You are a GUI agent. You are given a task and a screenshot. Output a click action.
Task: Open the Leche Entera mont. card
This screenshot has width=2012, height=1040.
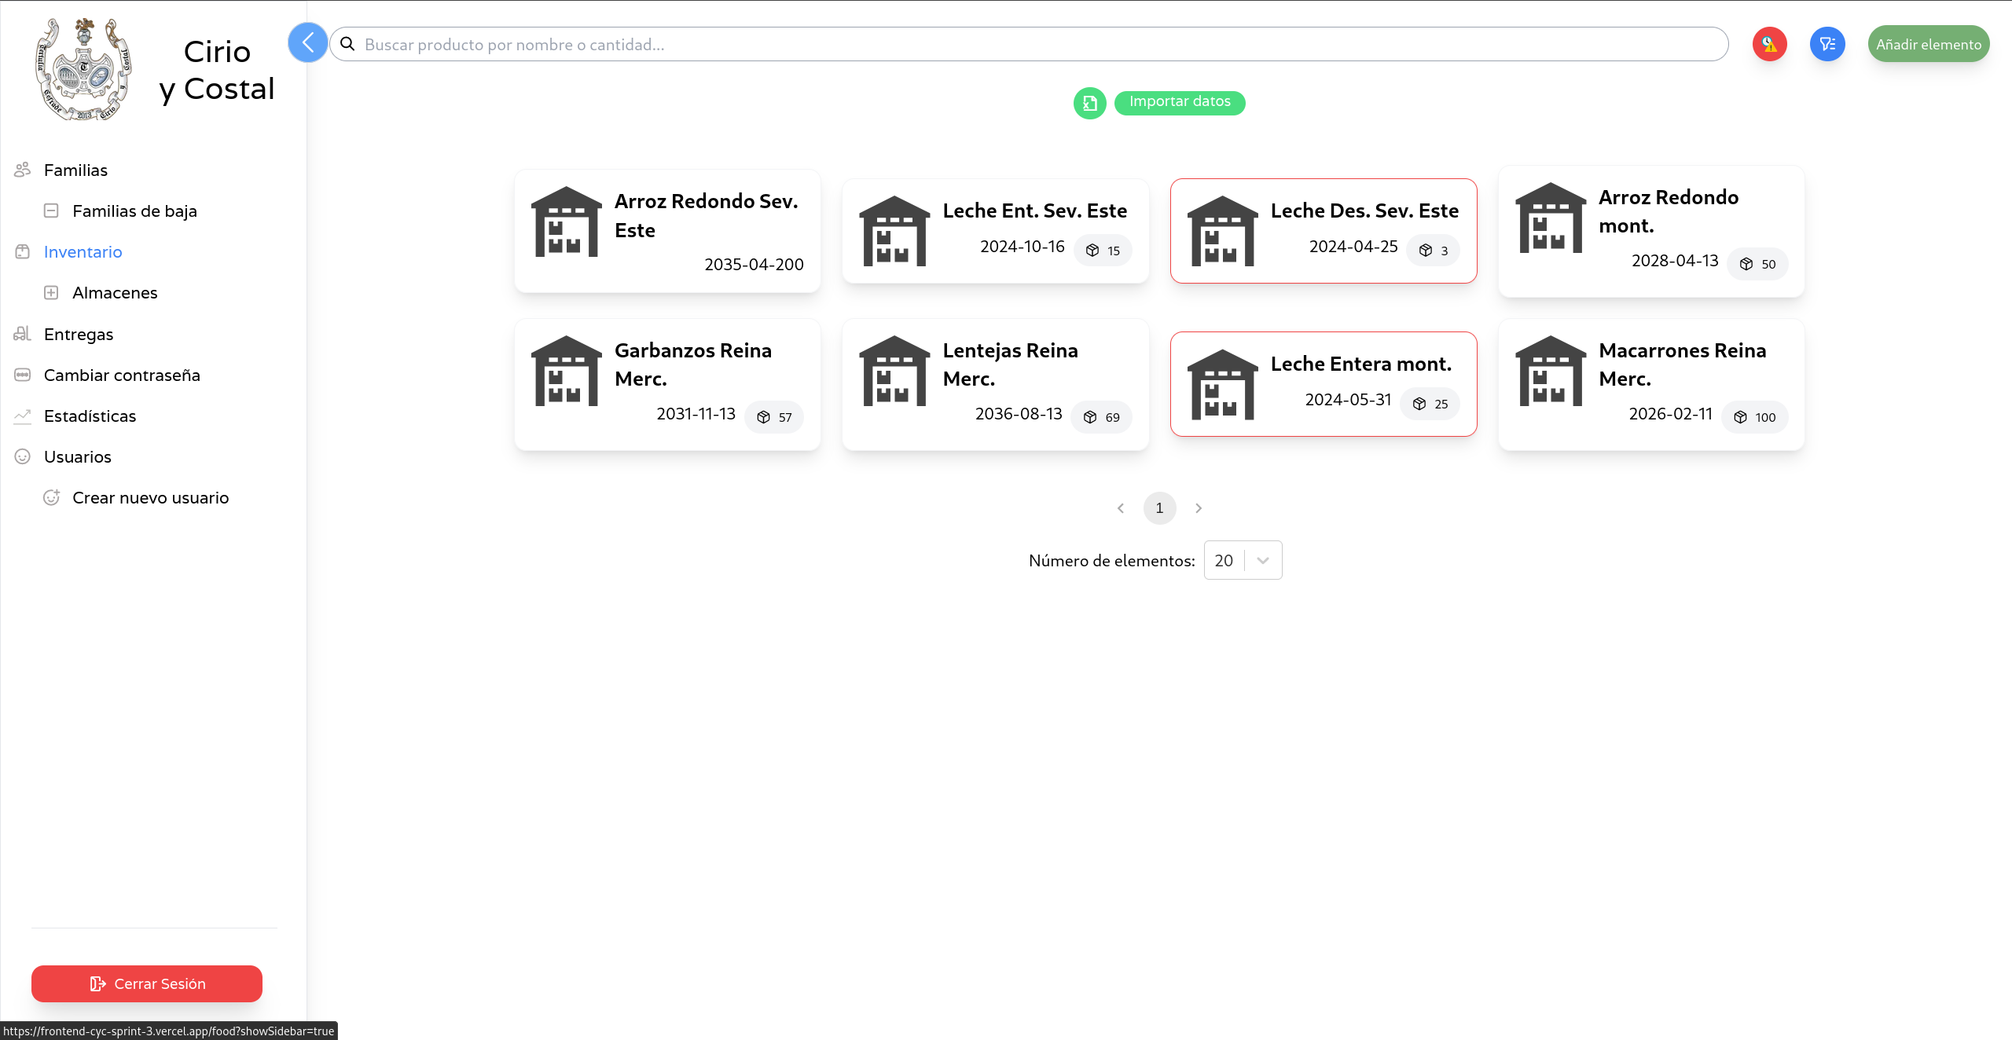1324,384
